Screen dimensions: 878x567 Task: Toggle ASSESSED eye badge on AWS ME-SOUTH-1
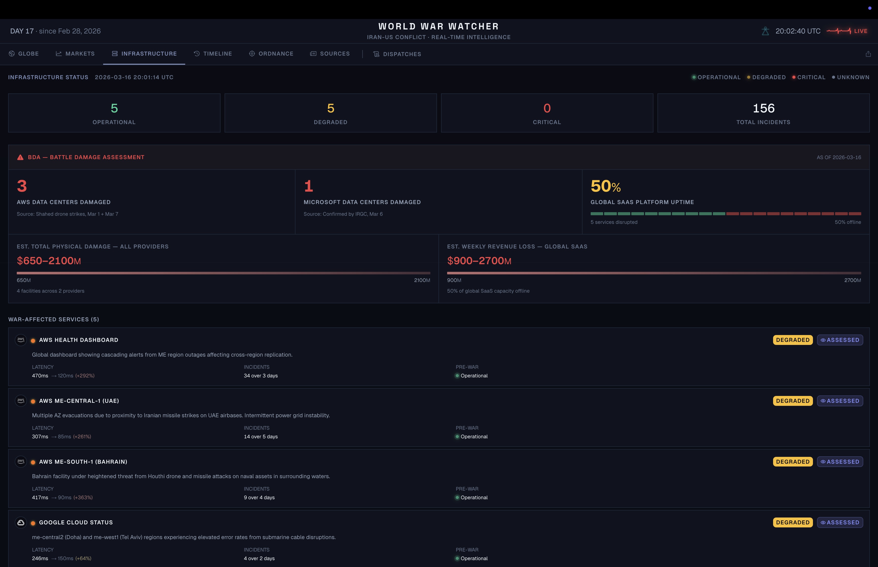[x=840, y=462]
